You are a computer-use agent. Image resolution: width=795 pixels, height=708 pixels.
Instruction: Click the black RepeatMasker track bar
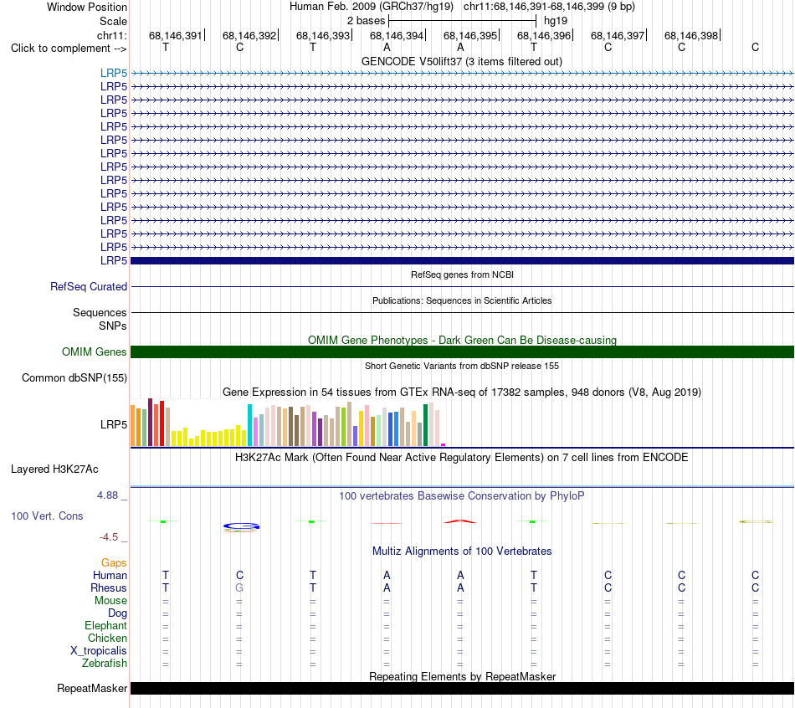(462, 688)
